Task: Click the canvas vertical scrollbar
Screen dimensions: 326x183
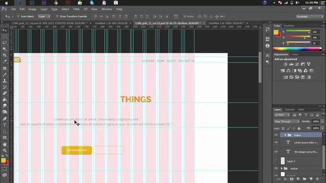Action: pyautogui.click(x=260, y=67)
